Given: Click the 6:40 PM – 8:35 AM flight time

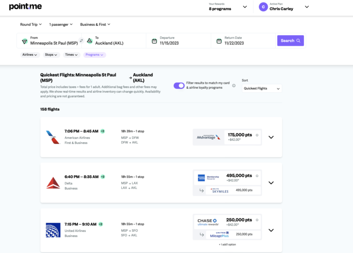Looking at the screenshot, I should (x=81, y=176).
